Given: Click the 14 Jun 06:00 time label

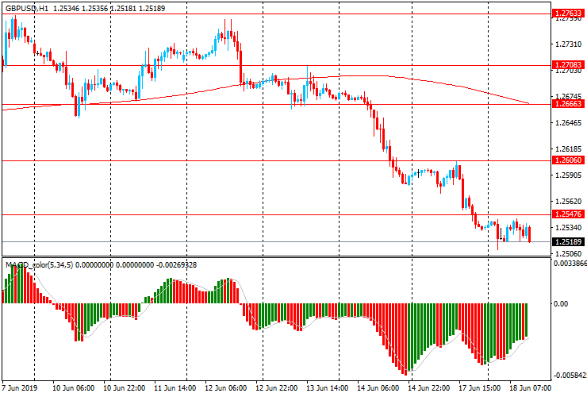Looking at the screenshot, I should pyautogui.click(x=378, y=387).
